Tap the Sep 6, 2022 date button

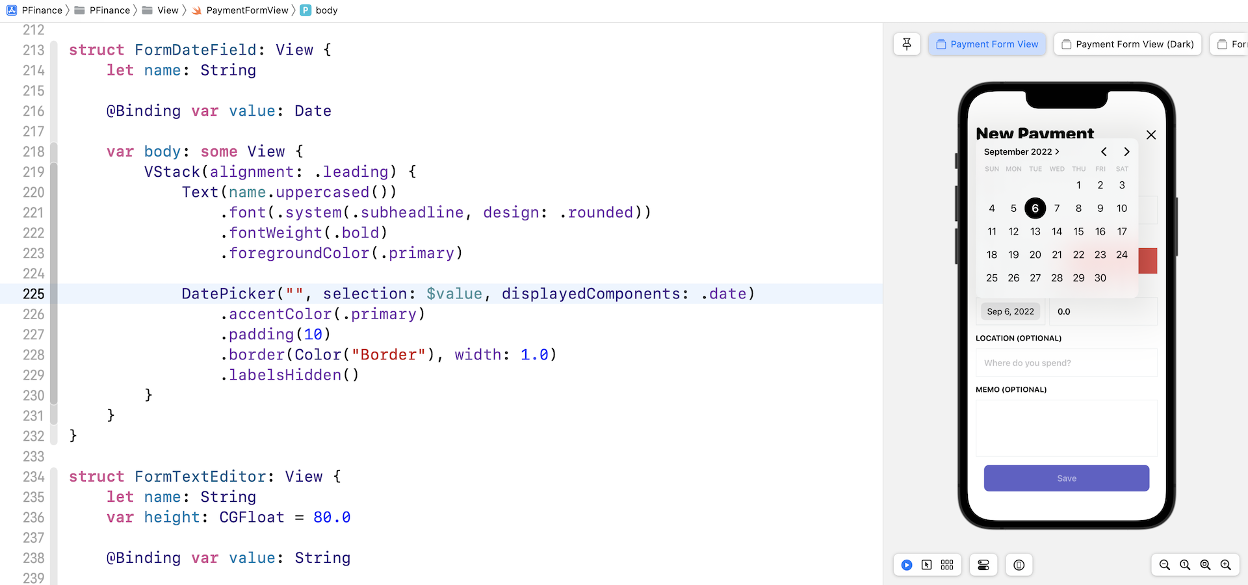coord(1009,311)
